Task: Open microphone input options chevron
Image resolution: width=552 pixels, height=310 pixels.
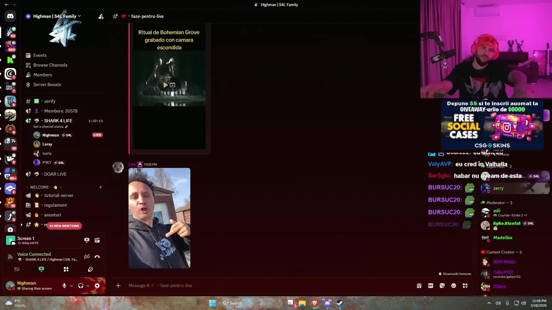Action: [x=72, y=285]
